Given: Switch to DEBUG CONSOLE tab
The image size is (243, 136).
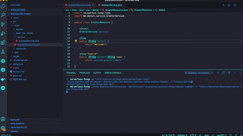Looking at the screenshot, I should 113,73.
